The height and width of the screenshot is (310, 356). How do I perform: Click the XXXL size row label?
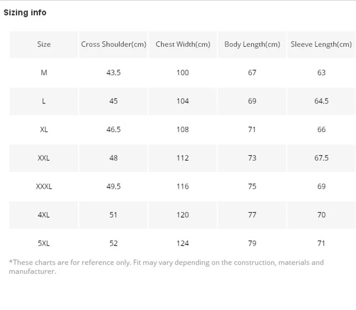click(x=44, y=186)
